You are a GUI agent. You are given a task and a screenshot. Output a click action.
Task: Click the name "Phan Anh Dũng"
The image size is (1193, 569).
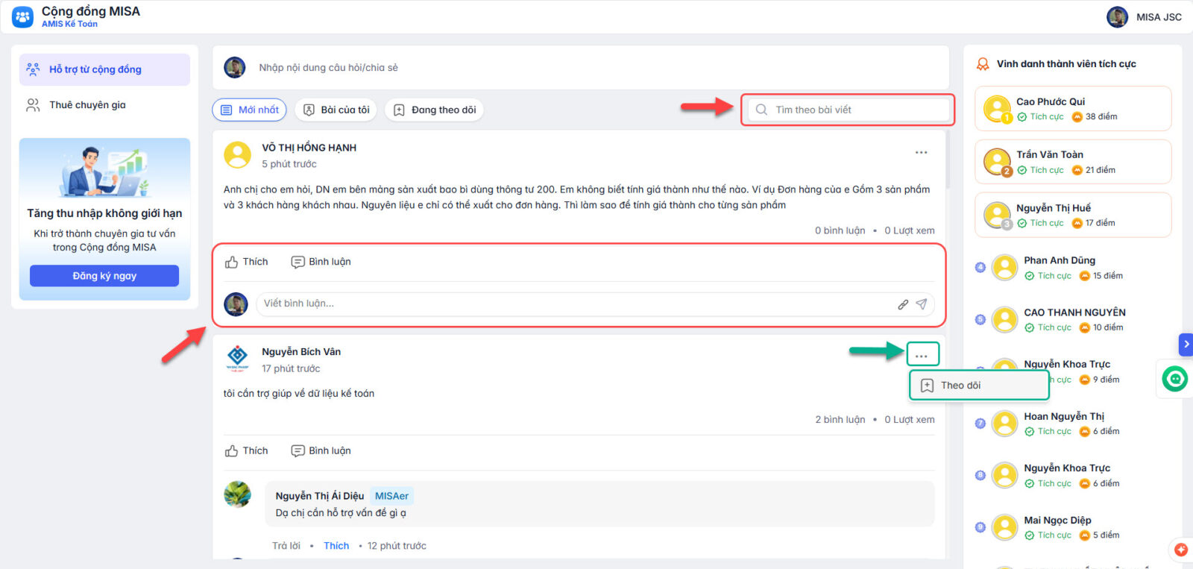click(1060, 260)
